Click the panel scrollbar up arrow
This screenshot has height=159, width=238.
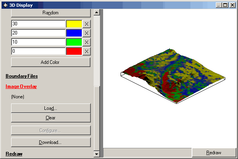coord(97,12)
